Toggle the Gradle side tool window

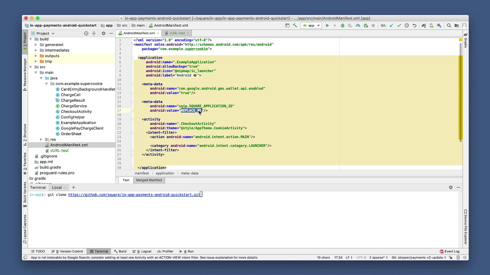(x=465, y=41)
